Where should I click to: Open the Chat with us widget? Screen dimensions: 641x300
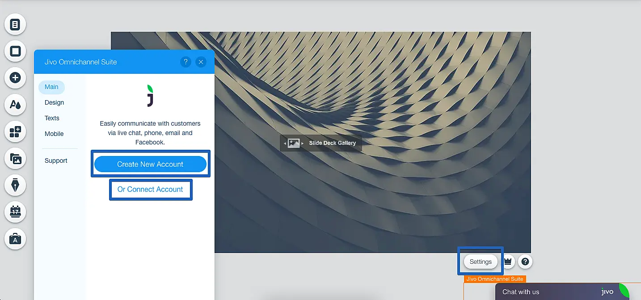562,292
